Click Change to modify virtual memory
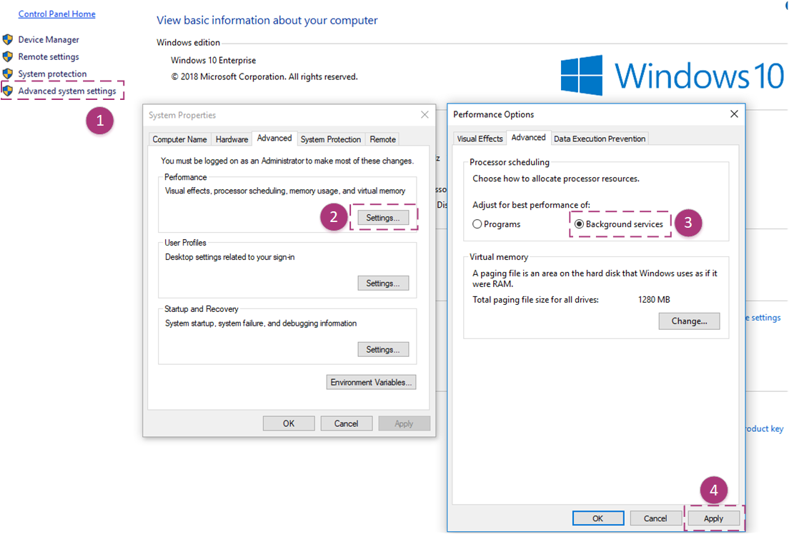The height and width of the screenshot is (534, 789). click(x=689, y=321)
